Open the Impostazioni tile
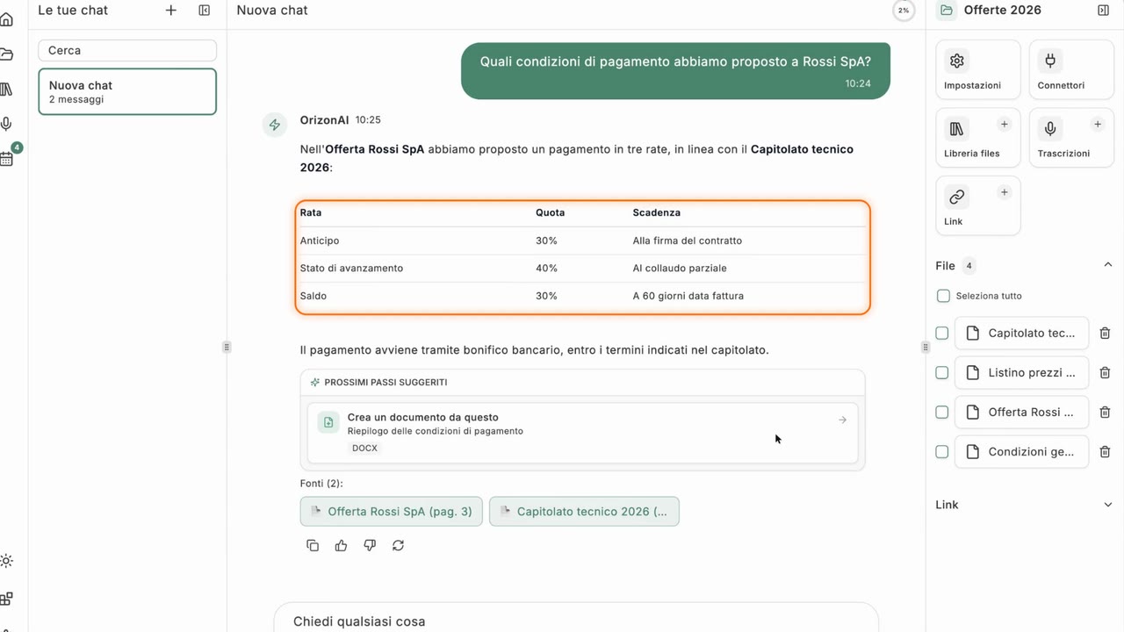1124x632 pixels. [978, 68]
